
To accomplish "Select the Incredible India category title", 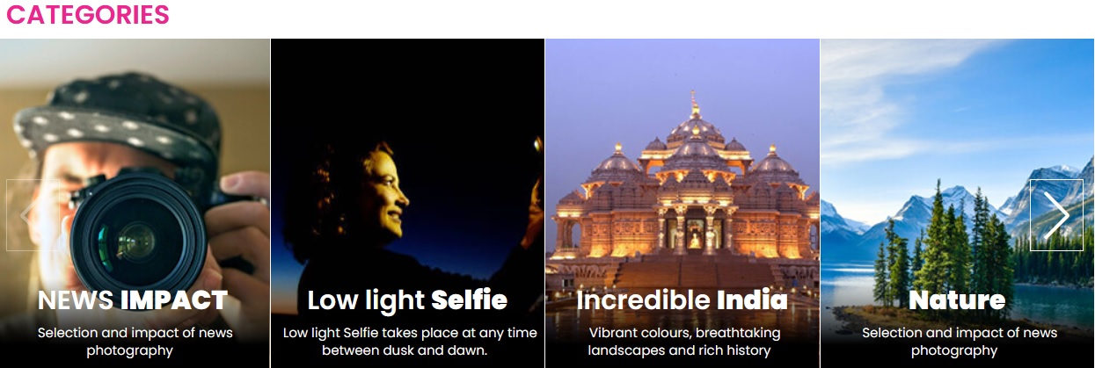I will coord(682,300).
